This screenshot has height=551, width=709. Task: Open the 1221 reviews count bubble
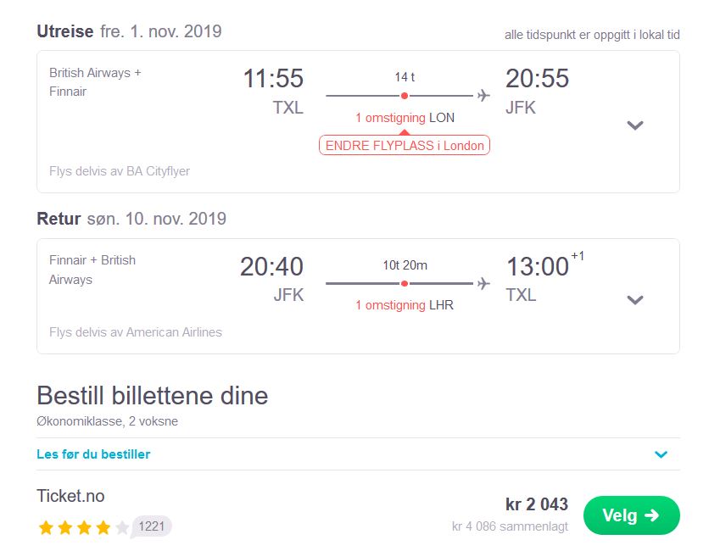coord(152,526)
